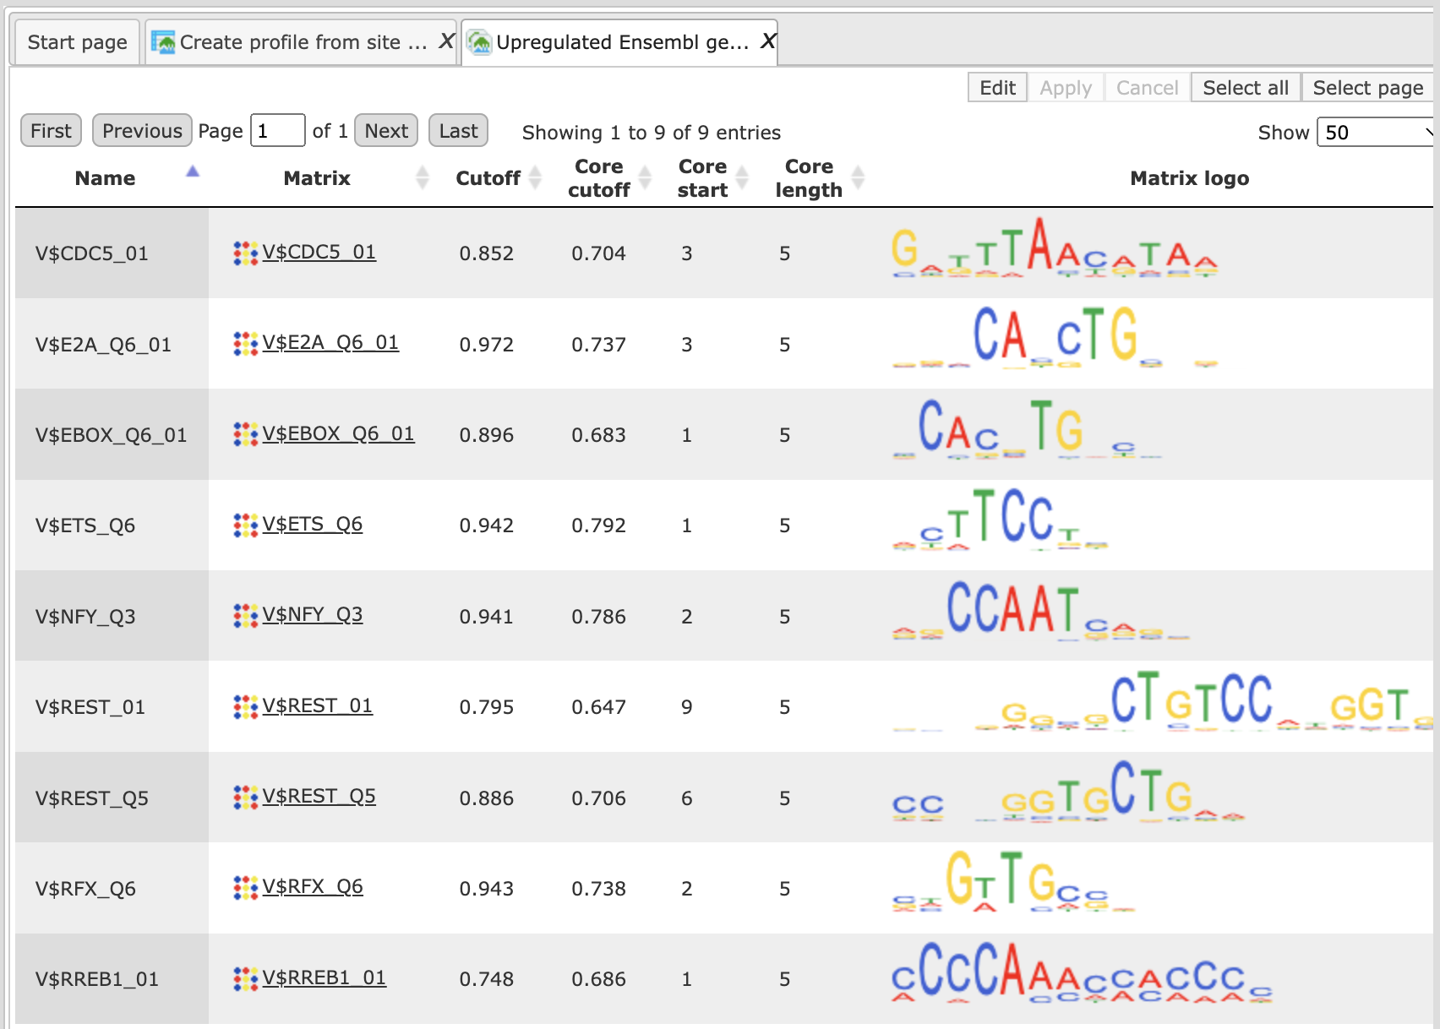
Task: Click the matrix icon beside V$ETS_Q6
Action: [246, 525]
